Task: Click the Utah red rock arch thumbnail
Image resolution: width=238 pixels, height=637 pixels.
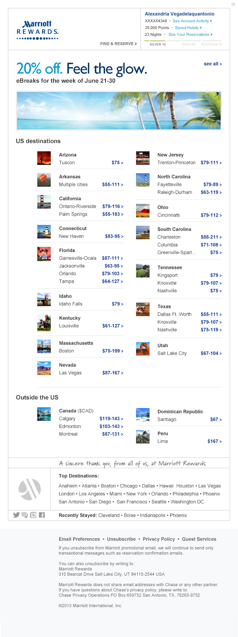Action: pyautogui.click(x=143, y=349)
